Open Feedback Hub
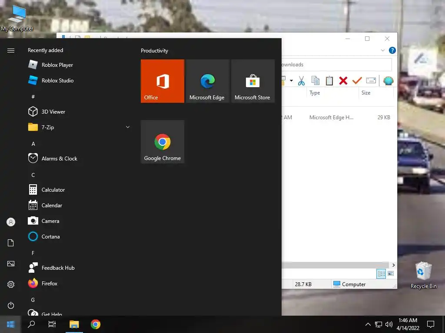This screenshot has width=445, height=333. (80, 268)
